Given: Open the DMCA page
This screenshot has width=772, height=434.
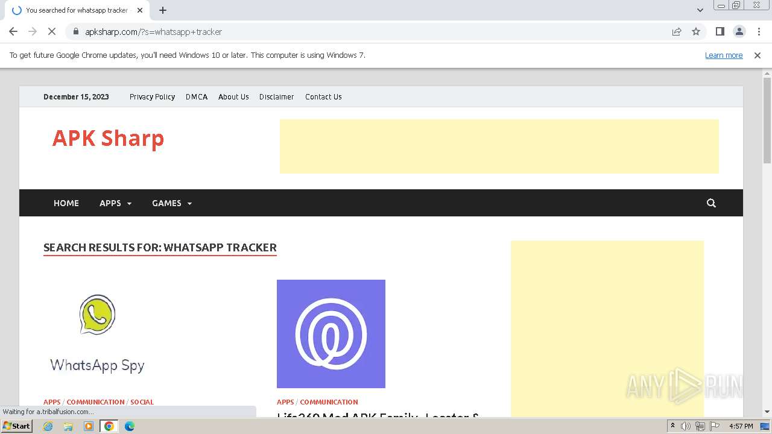Looking at the screenshot, I should [197, 96].
